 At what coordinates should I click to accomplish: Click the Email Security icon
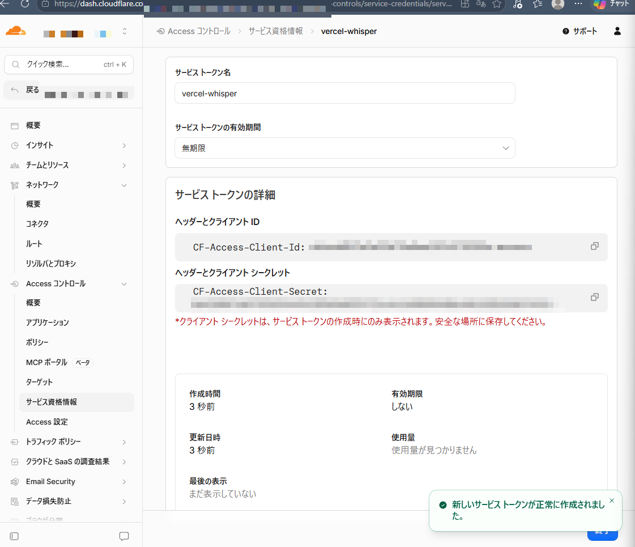(x=15, y=481)
